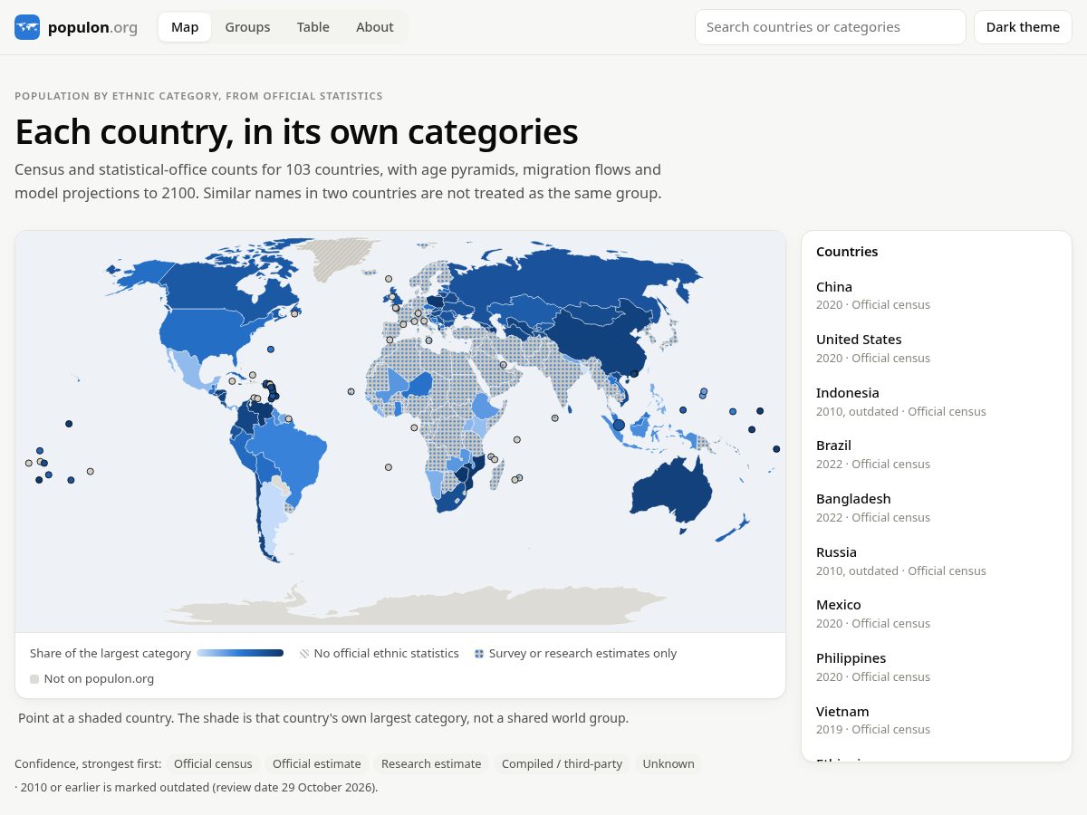1087x815 pixels.
Task: Select China in the Countries list
Action: [x=937, y=295]
